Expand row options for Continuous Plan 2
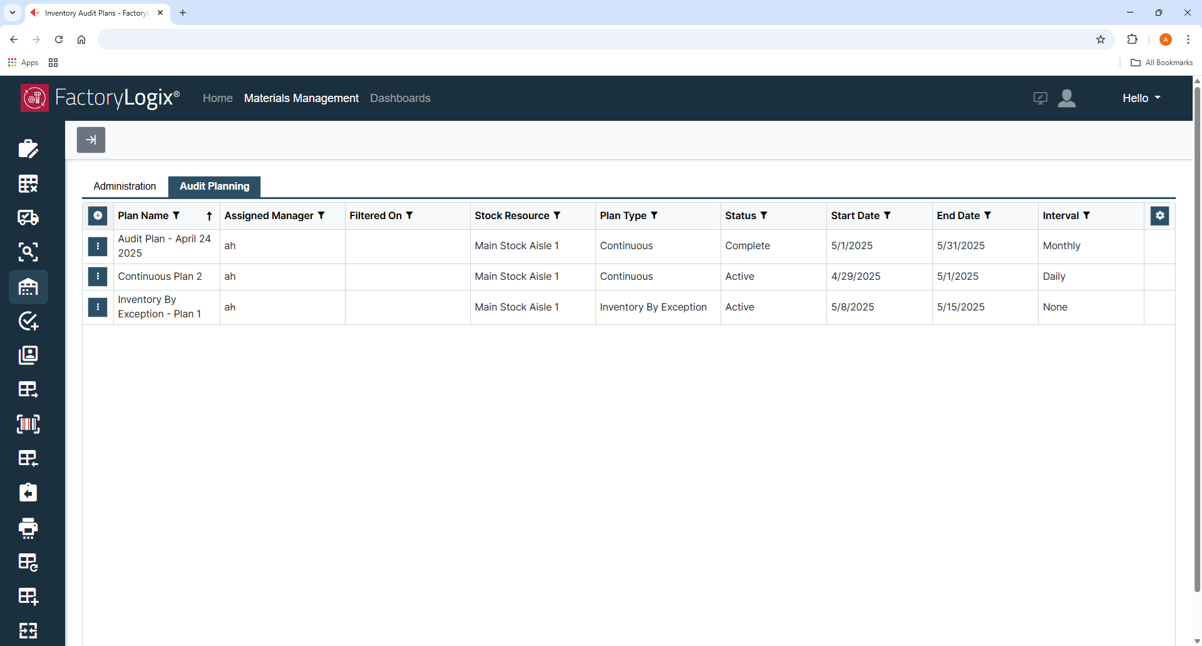 point(97,276)
